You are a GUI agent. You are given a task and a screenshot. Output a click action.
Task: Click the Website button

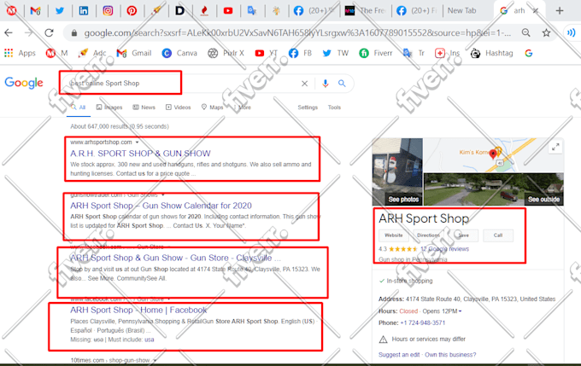pos(394,235)
